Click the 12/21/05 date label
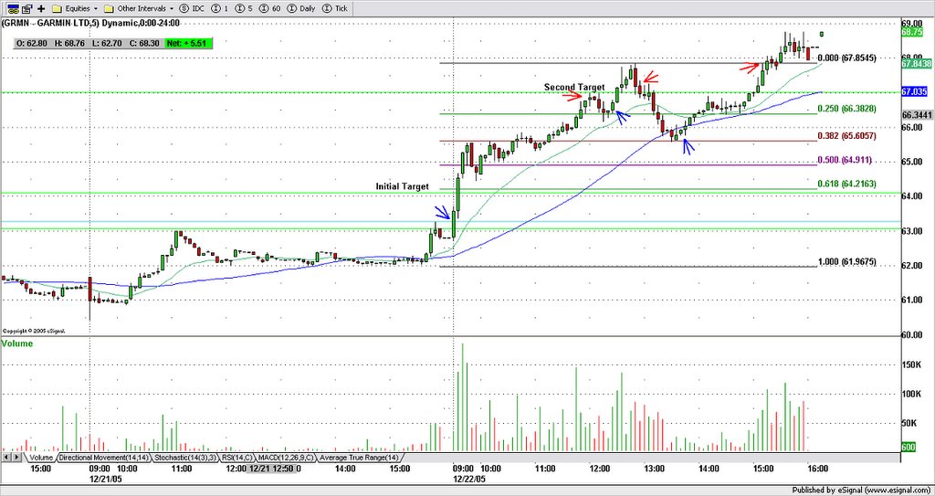This screenshot has height=496, width=935. [x=106, y=479]
